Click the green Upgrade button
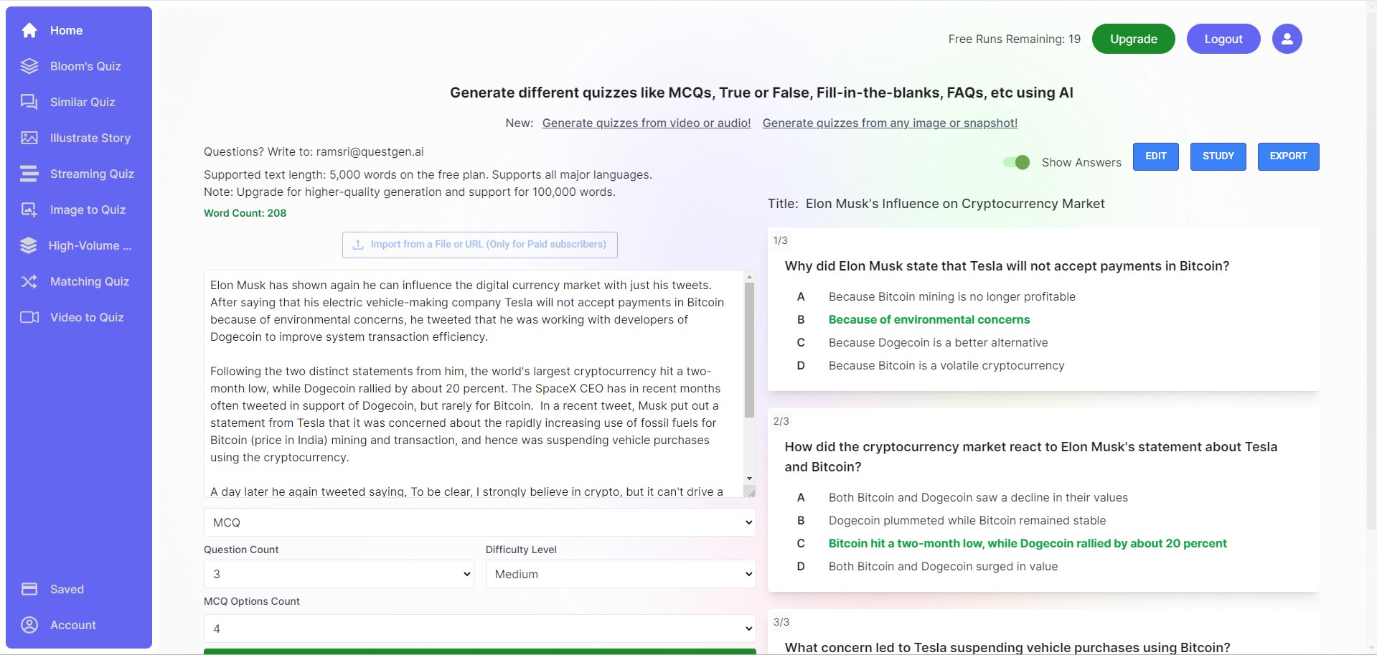This screenshot has height=655, width=1377. [1134, 39]
